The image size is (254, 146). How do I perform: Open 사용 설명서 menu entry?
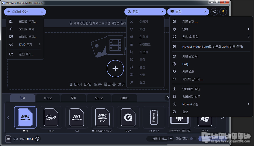click(211, 56)
